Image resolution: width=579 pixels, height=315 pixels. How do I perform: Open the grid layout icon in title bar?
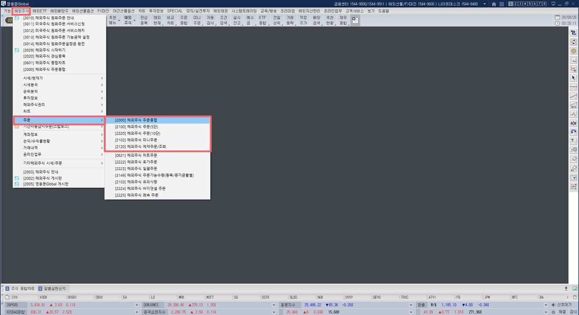click(502, 4)
